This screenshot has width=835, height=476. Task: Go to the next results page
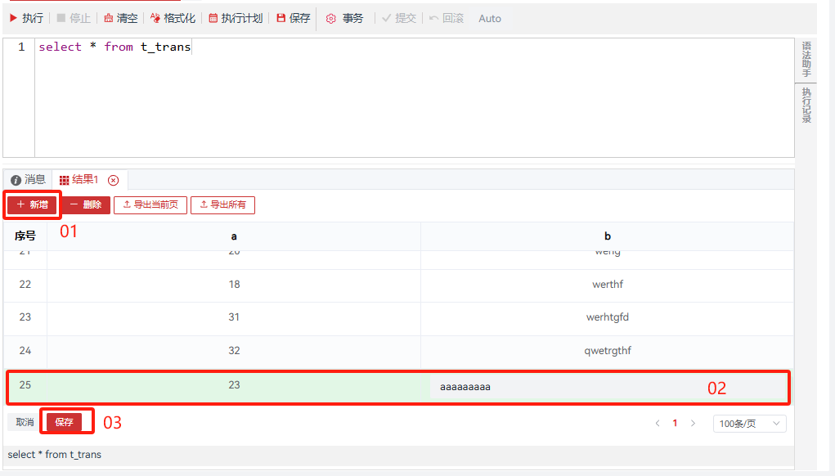pyautogui.click(x=694, y=424)
